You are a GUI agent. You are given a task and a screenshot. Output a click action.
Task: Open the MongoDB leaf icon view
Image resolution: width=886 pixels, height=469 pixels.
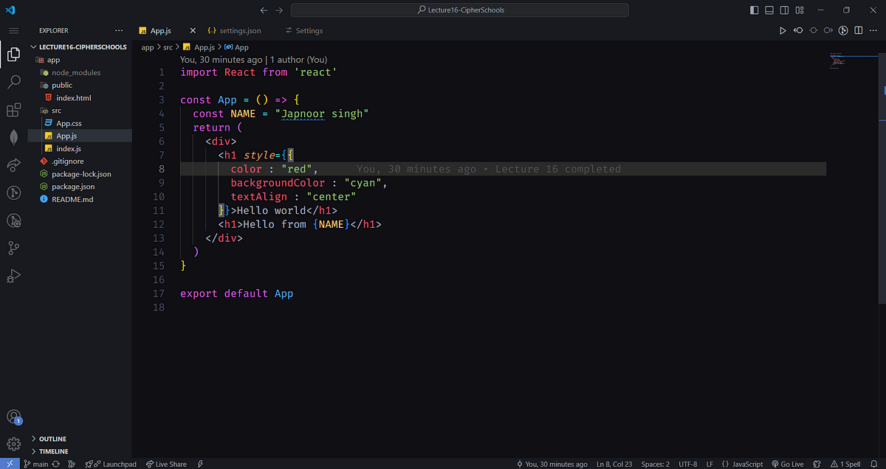point(13,137)
